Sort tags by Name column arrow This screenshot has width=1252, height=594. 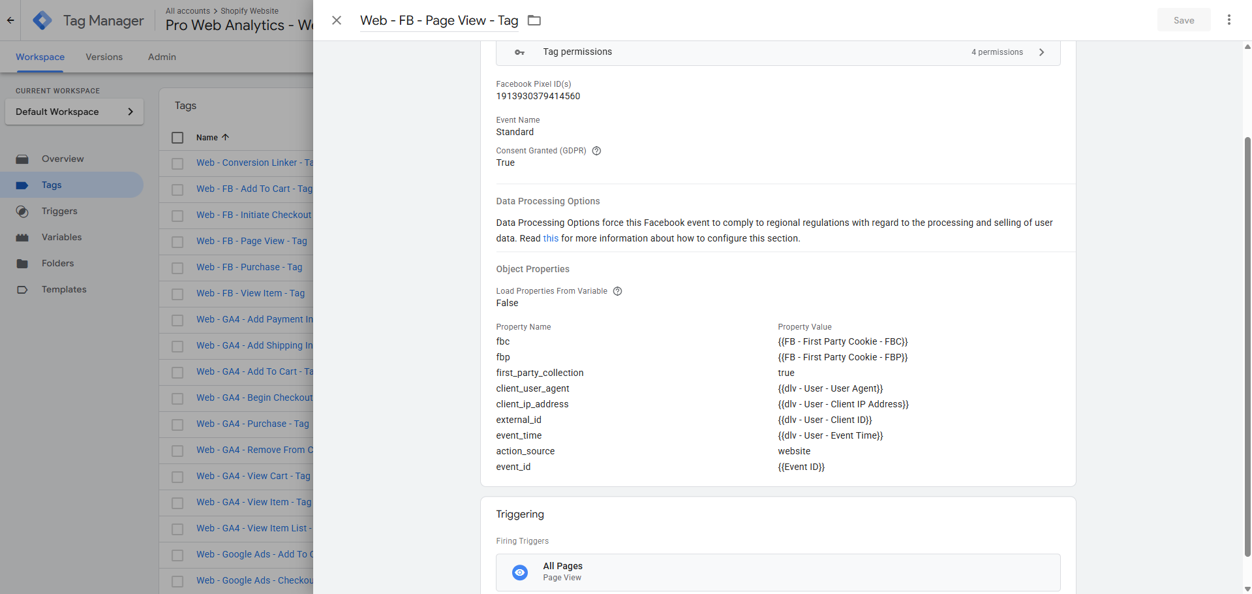(x=226, y=138)
